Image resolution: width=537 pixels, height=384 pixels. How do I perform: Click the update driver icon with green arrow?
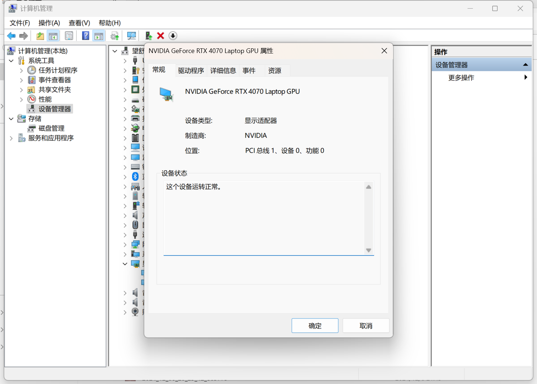149,36
